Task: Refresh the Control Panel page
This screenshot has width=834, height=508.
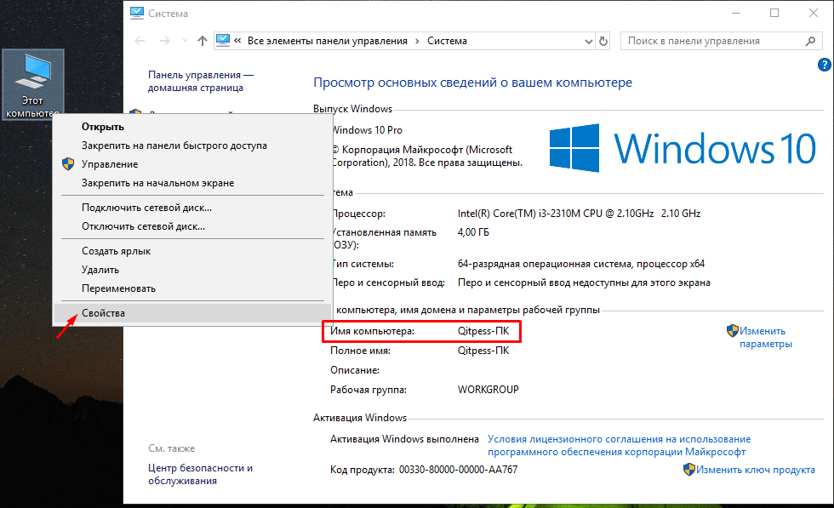Action: (x=603, y=41)
